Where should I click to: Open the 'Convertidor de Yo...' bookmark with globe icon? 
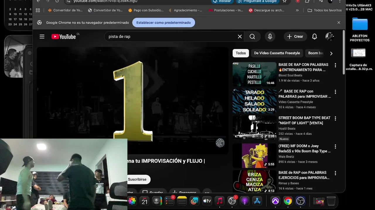(x=105, y=10)
